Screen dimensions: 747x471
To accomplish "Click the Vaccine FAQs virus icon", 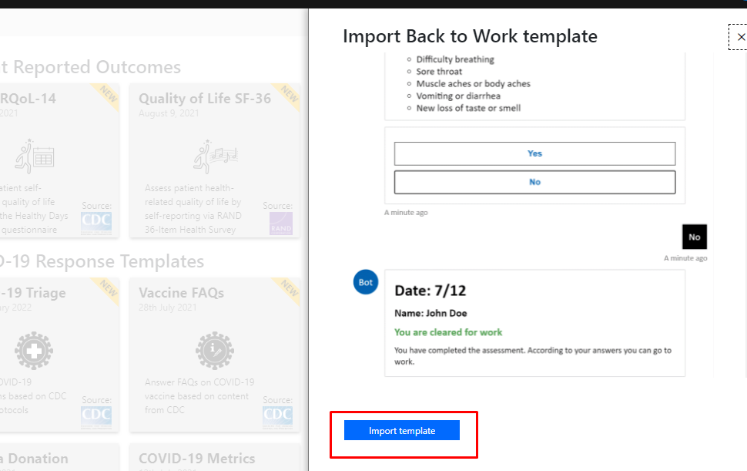I will (214, 349).
